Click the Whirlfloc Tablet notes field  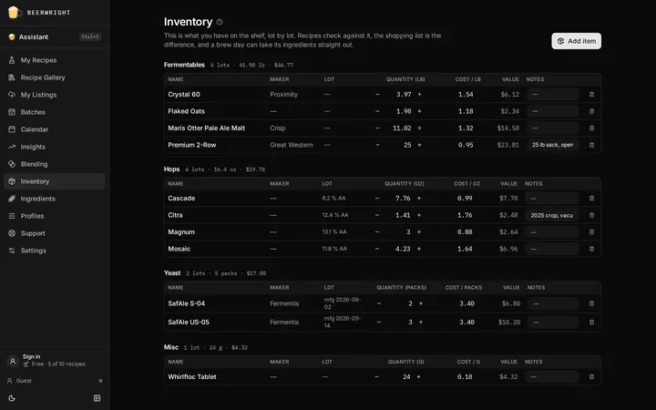[552, 377]
